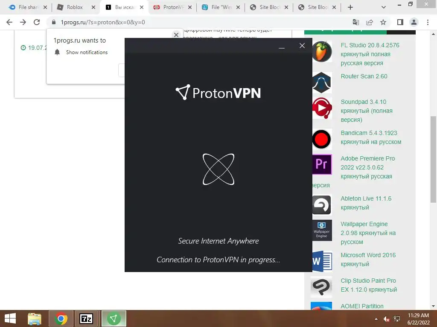
Task: Click the Router Scan icon thumbnail
Action: pyautogui.click(x=322, y=83)
